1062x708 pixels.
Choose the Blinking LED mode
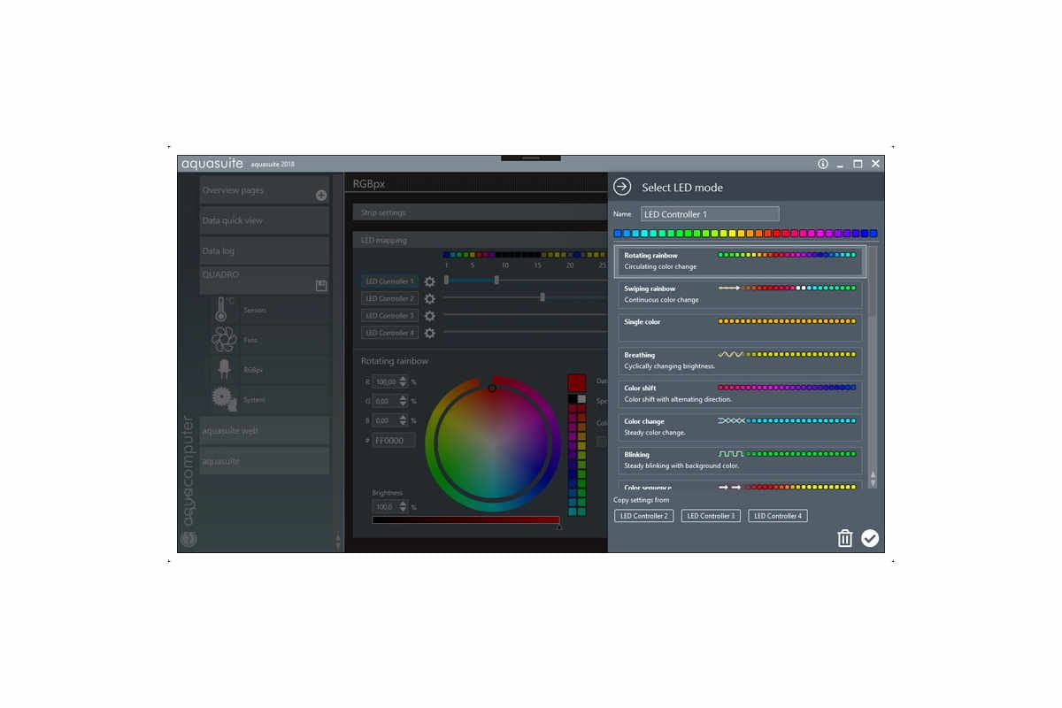tap(738, 460)
